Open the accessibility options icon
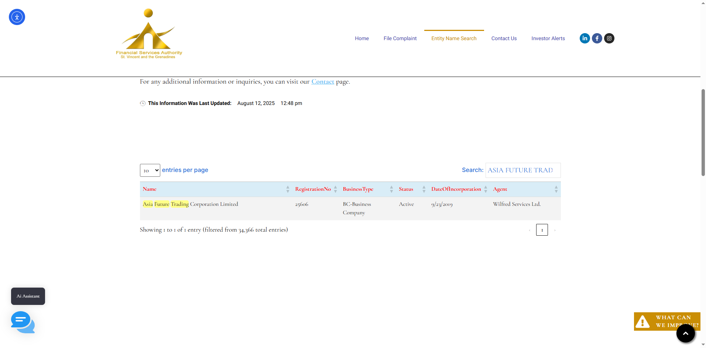The width and height of the screenshot is (706, 348). pos(17,17)
